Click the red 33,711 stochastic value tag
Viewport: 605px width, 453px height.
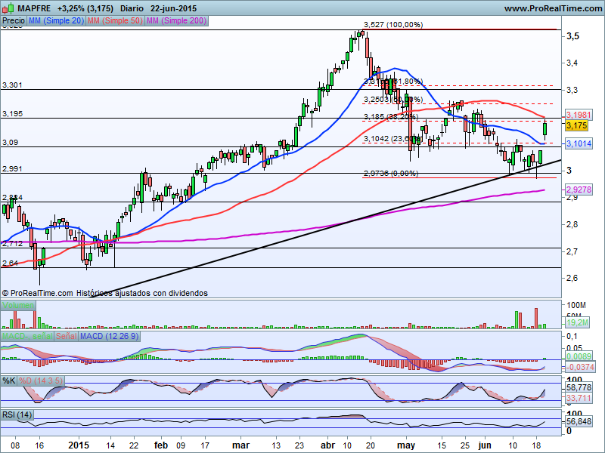tap(579, 398)
